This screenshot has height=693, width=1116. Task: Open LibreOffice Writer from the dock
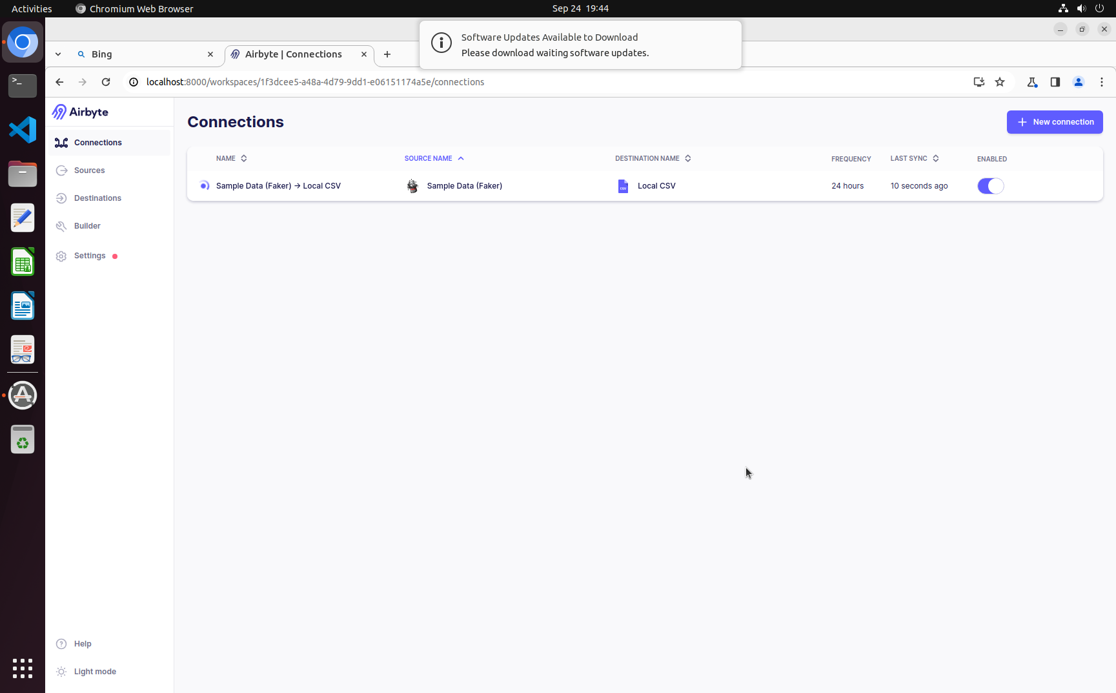pyautogui.click(x=23, y=305)
